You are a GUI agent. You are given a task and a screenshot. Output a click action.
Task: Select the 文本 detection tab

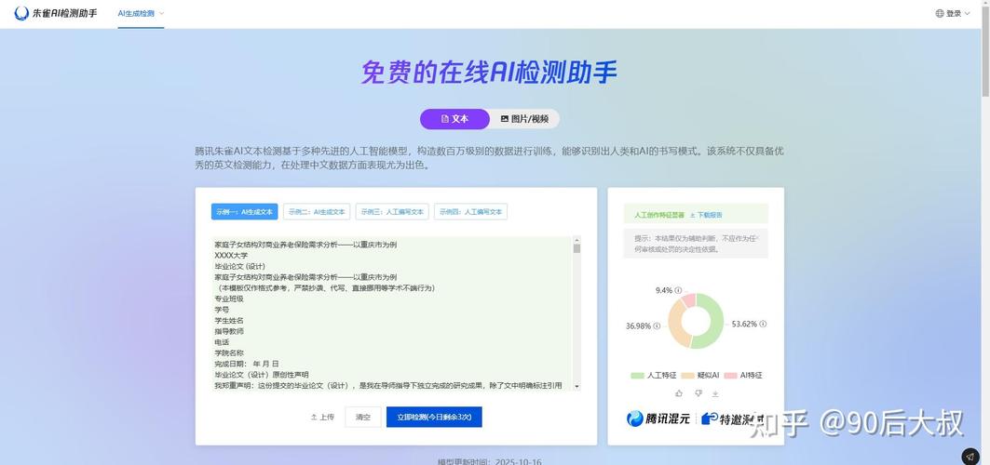click(x=454, y=118)
